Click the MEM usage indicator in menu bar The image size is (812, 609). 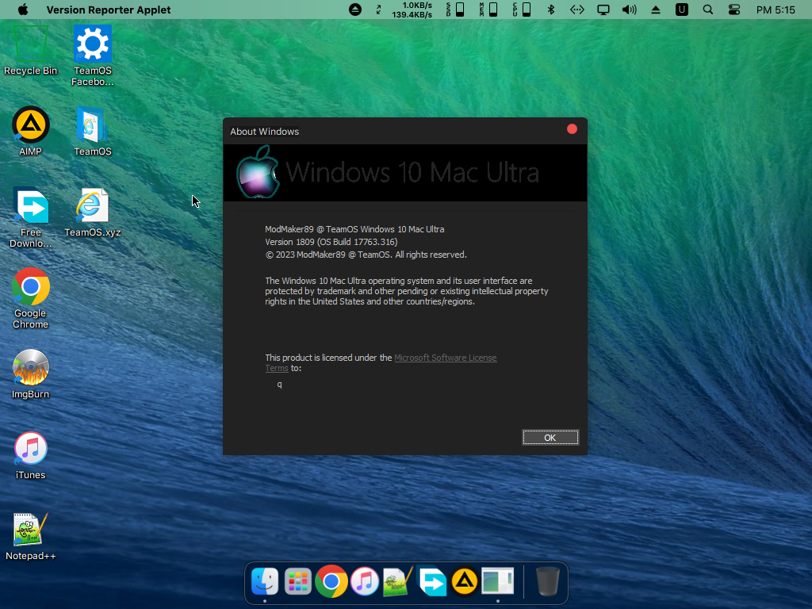(x=488, y=10)
